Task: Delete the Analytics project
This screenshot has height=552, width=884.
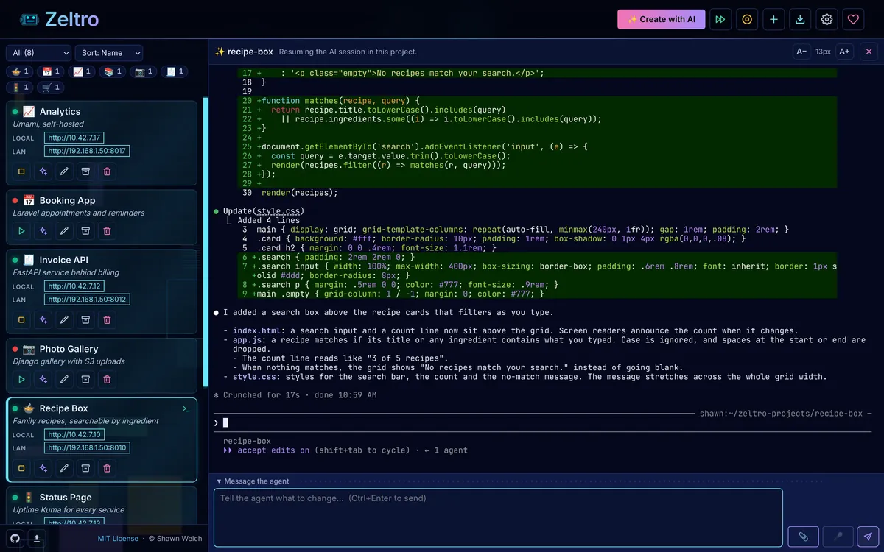Action: point(107,171)
